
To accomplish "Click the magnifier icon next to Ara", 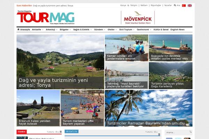I will (x=175, y=5).
